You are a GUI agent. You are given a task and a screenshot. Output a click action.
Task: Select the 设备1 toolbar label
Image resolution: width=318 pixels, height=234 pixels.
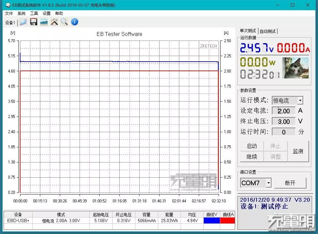[10, 23]
